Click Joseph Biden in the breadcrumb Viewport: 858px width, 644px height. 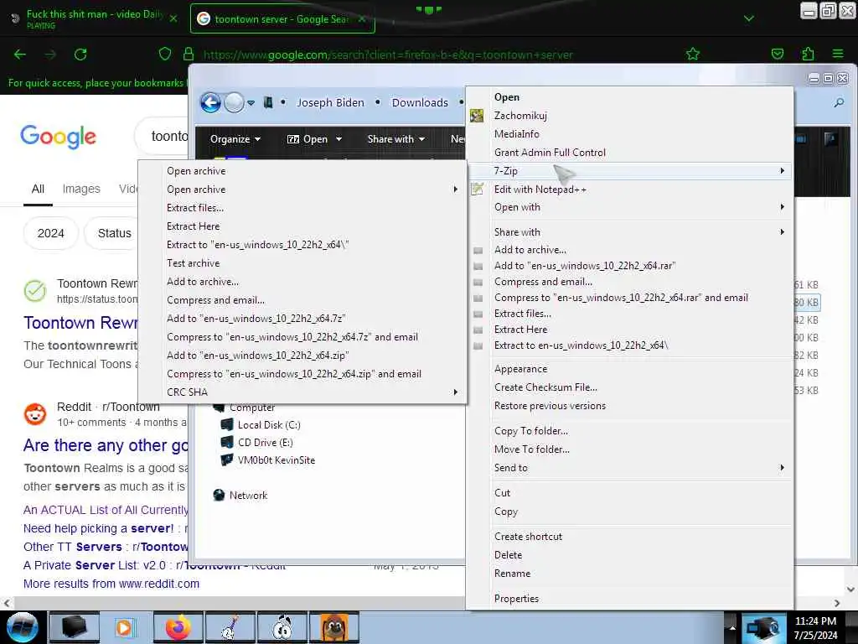click(x=330, y=102)
